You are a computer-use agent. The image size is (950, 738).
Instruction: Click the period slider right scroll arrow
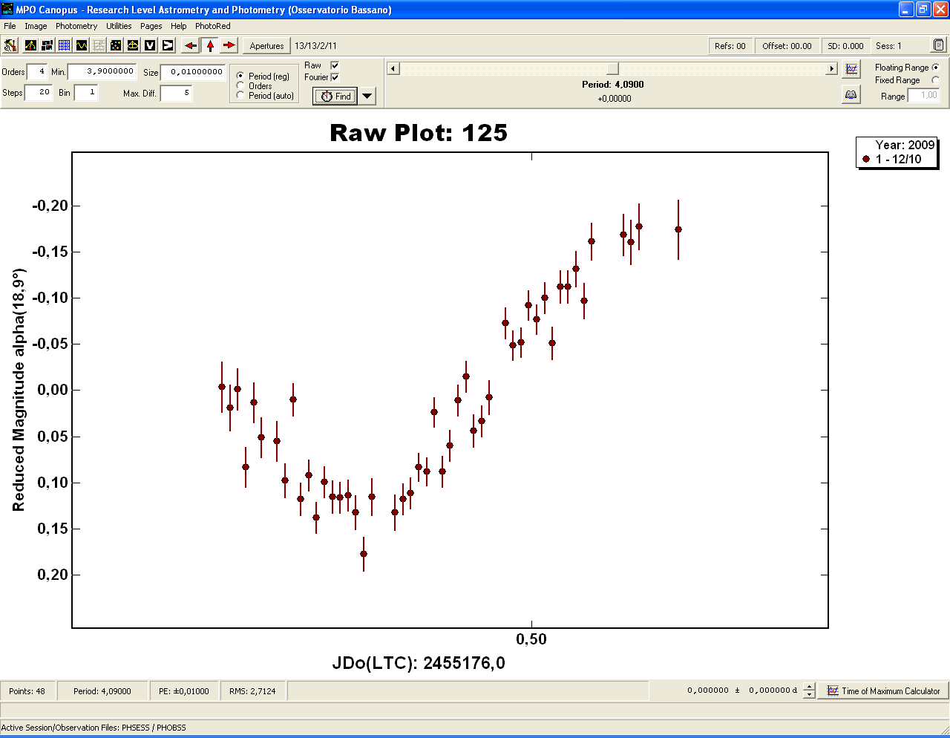[832, 69]
